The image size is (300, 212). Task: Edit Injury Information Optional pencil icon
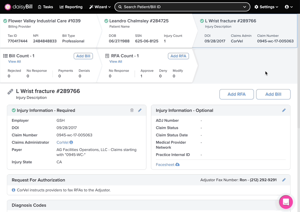point(284,110)
